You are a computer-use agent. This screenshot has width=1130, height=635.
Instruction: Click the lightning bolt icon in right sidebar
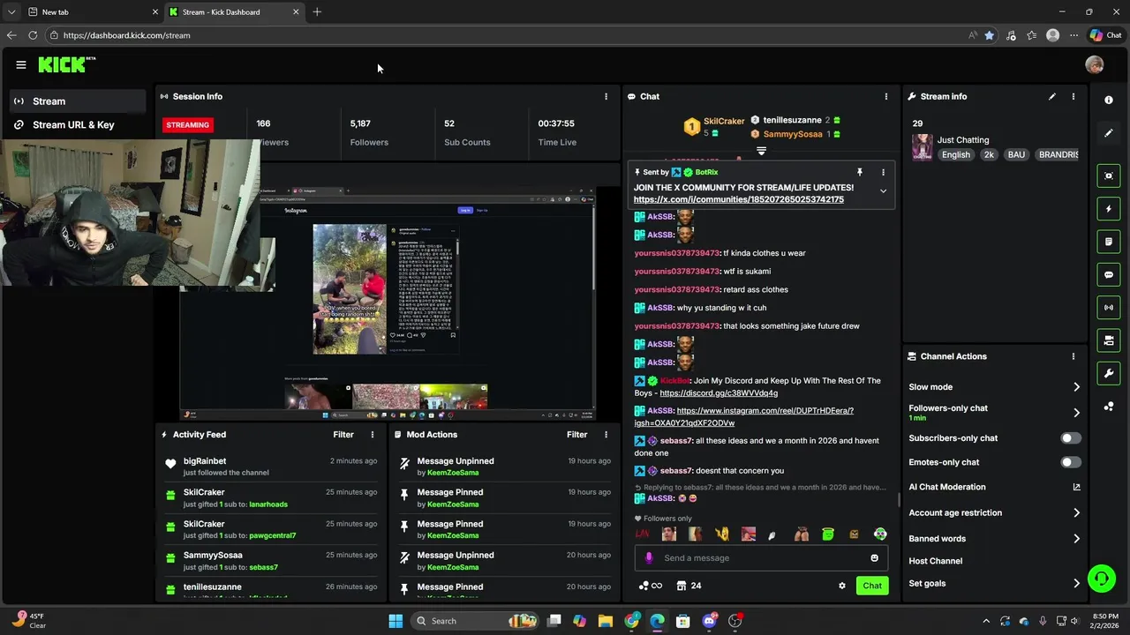[x=1109, y=209]
